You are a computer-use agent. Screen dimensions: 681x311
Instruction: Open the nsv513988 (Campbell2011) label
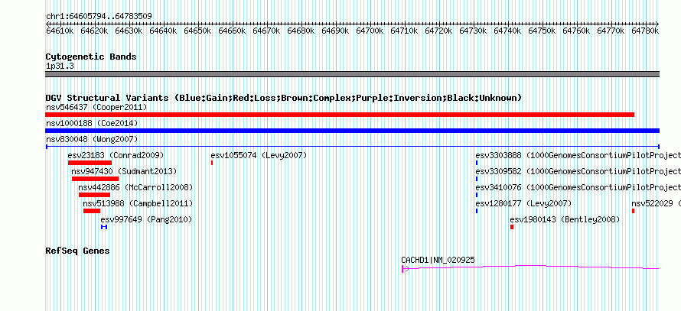[x=138, y=203]
